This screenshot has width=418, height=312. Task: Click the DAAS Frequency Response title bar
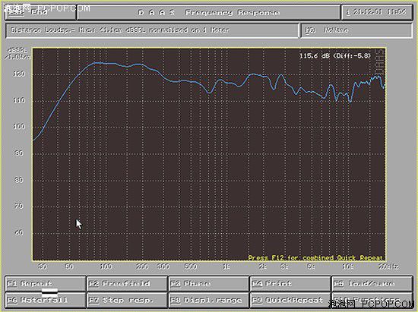point(209,12)
